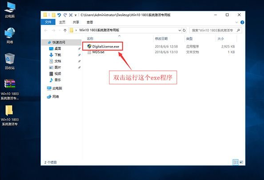Sort by 大小 column header
This screenshot has height=180, width=264.
click(221, 39)
